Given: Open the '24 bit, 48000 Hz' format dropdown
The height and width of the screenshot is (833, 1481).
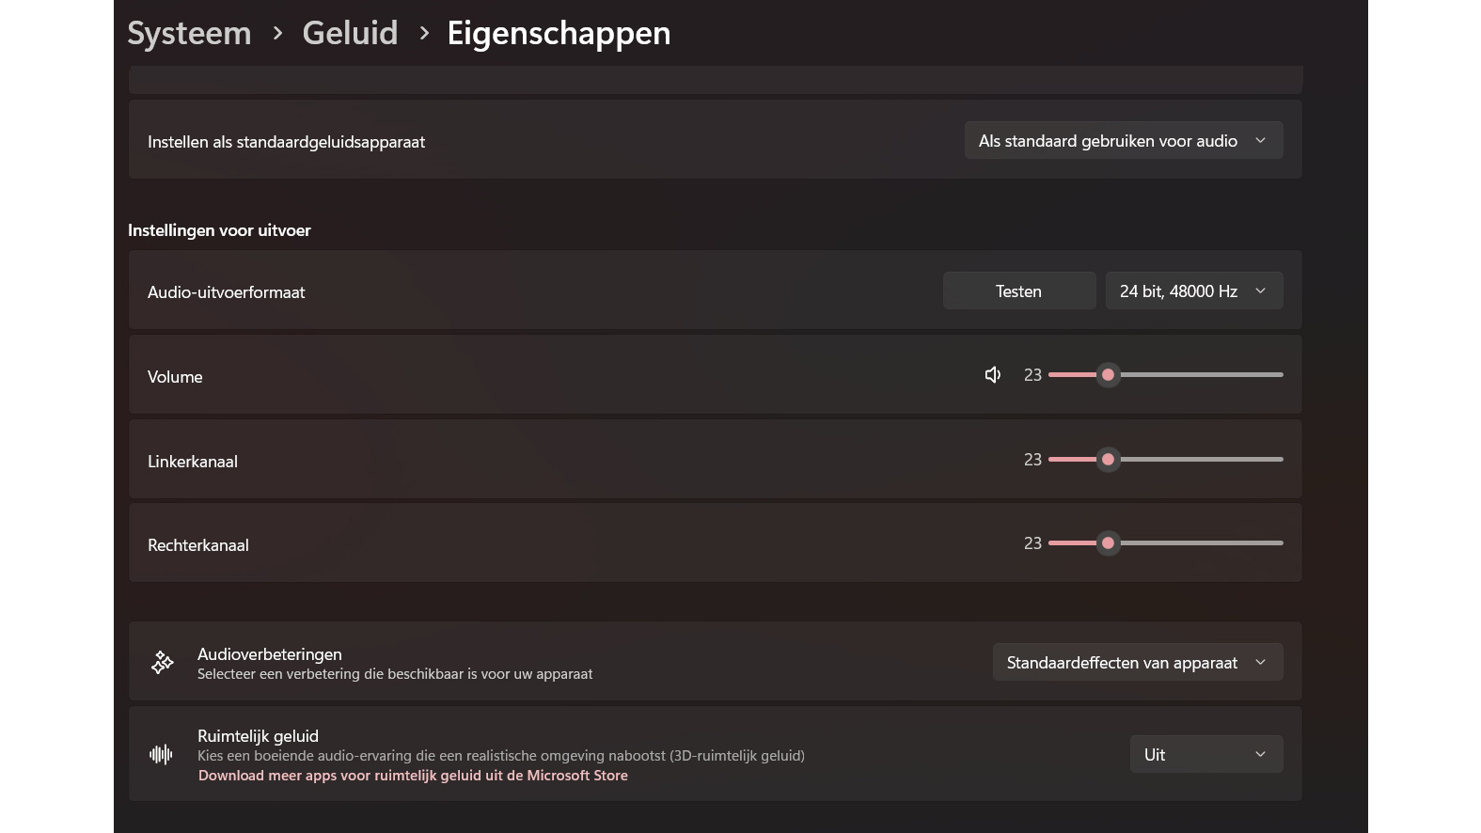Looking at the screenshot, I should point(1193,291).
